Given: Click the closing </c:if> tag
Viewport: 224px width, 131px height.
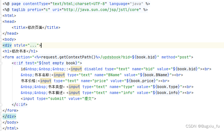Looking at the screenshot, I should coord(20,105).
